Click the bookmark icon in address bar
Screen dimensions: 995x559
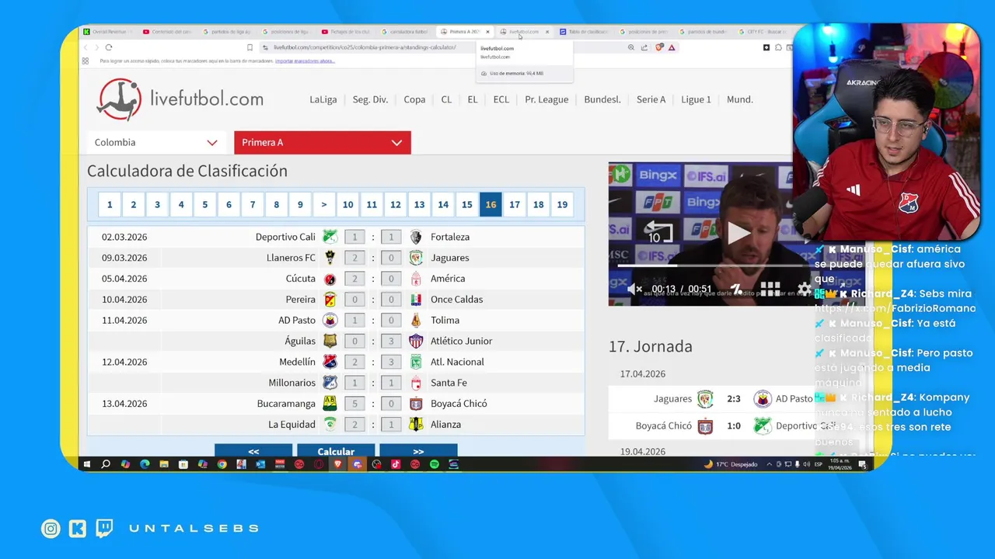(250, 47)
